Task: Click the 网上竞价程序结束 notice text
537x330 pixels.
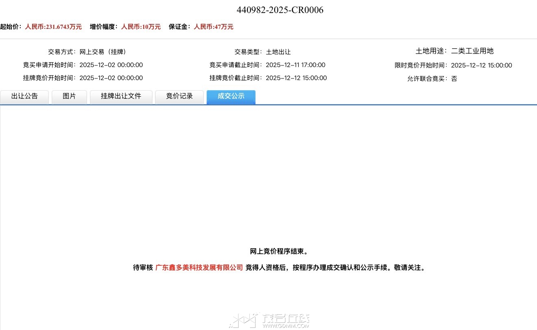Action: (x=279, y=252)
